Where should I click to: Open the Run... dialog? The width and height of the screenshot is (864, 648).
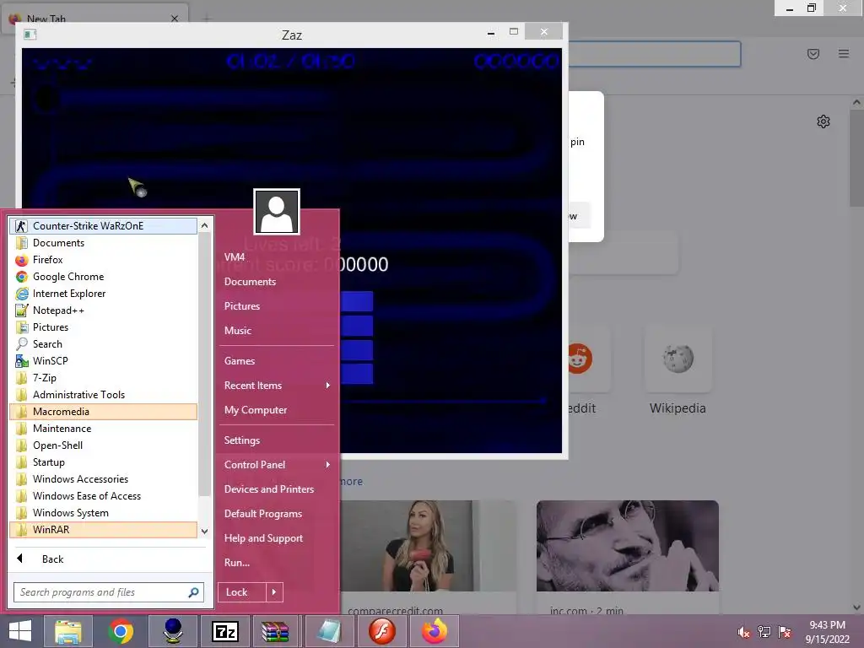[x=277, y=563]
